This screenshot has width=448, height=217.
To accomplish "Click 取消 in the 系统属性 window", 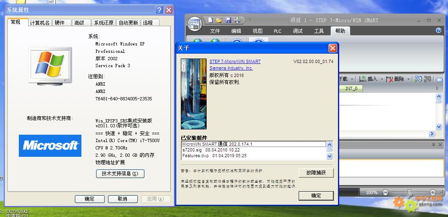I will coord(123,199).
